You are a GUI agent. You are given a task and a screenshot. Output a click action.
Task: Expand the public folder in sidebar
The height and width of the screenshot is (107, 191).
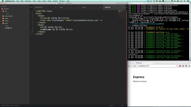tap(5, 18)
